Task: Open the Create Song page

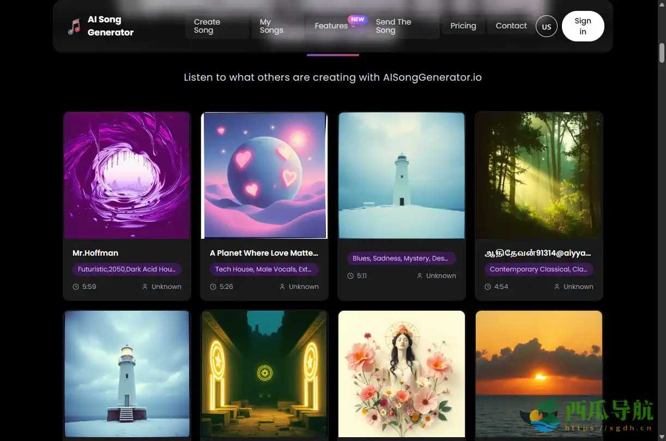Action: [207, 26]
